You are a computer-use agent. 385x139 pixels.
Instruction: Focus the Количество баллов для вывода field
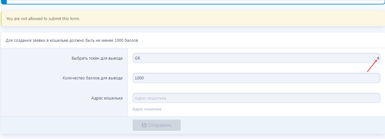pyautogui.click(x=256, y=78)
